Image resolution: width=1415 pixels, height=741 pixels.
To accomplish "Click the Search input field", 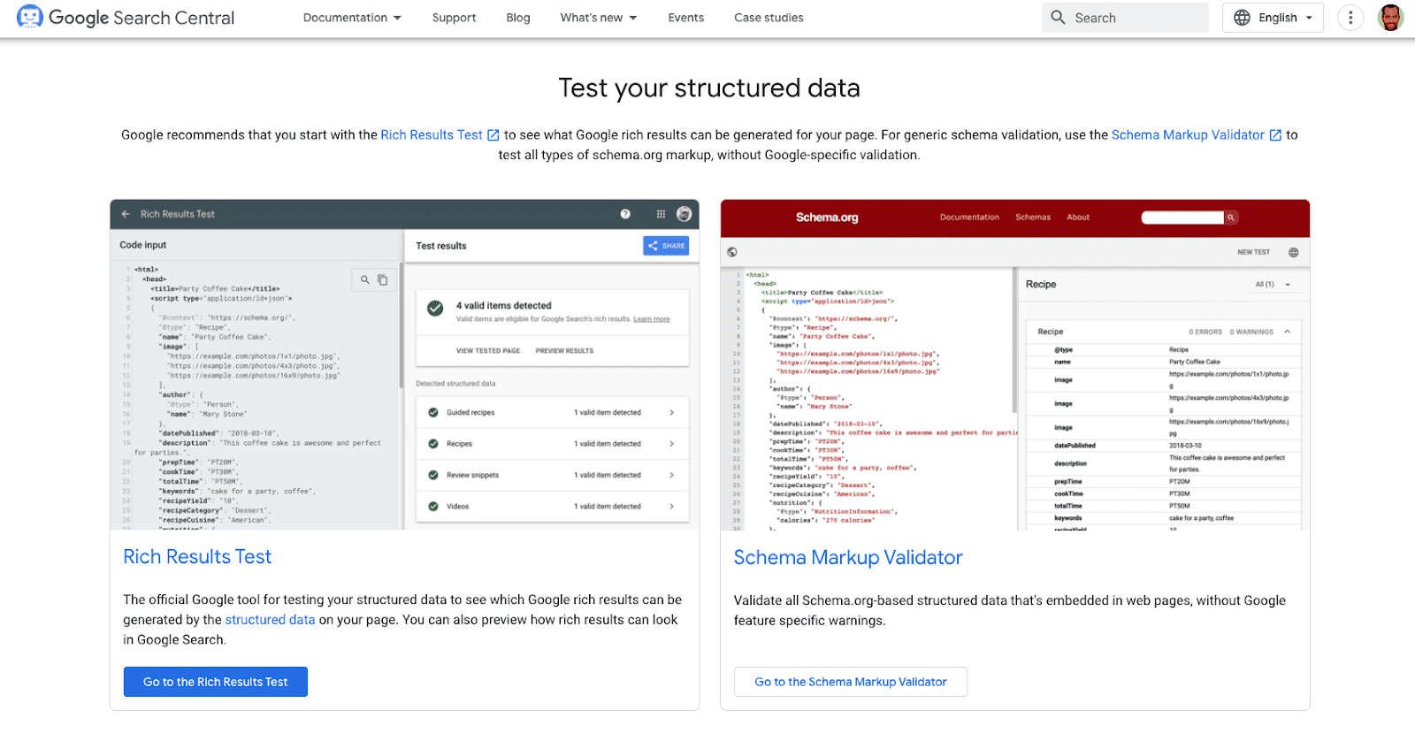I will pyautogui.click(x=1125, y=18).
